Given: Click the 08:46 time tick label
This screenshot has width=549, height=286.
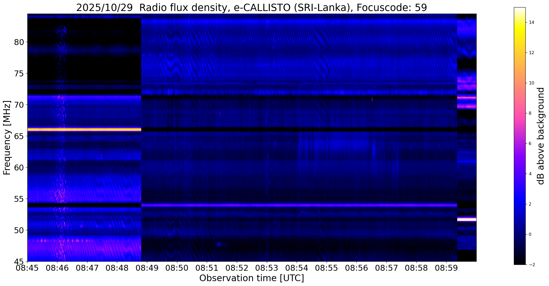Looking at the screenshot, I should pos(57,268).
